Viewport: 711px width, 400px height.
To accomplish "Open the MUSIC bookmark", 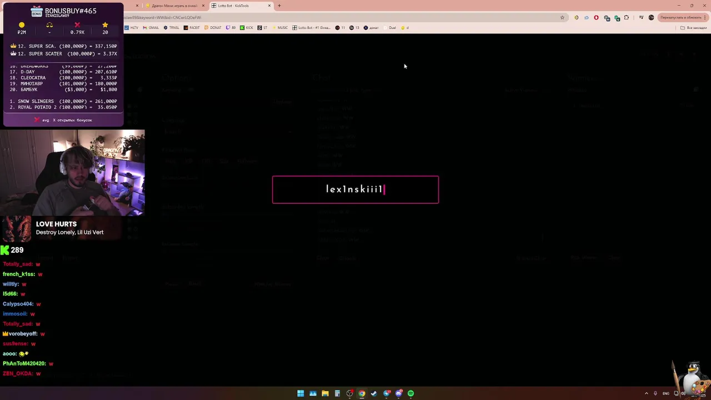I will click(x=279, y=28).
